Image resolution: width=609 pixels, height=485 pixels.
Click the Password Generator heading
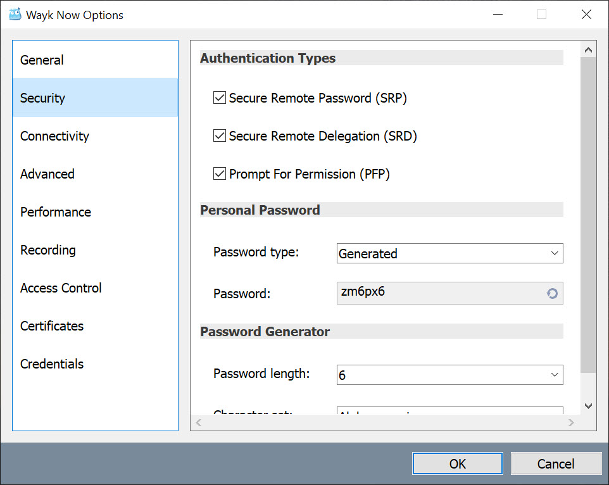(265, 331)
